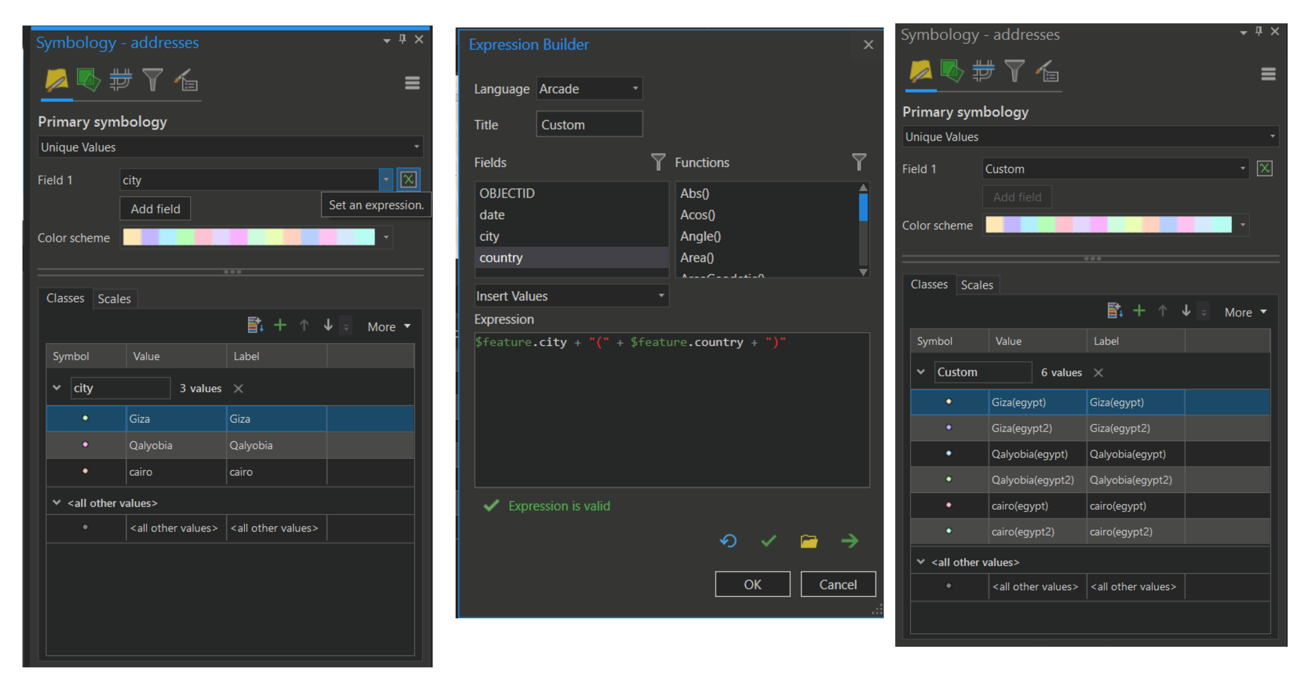Open Field 1 city dropdown arrow

[x=385, y=180]
